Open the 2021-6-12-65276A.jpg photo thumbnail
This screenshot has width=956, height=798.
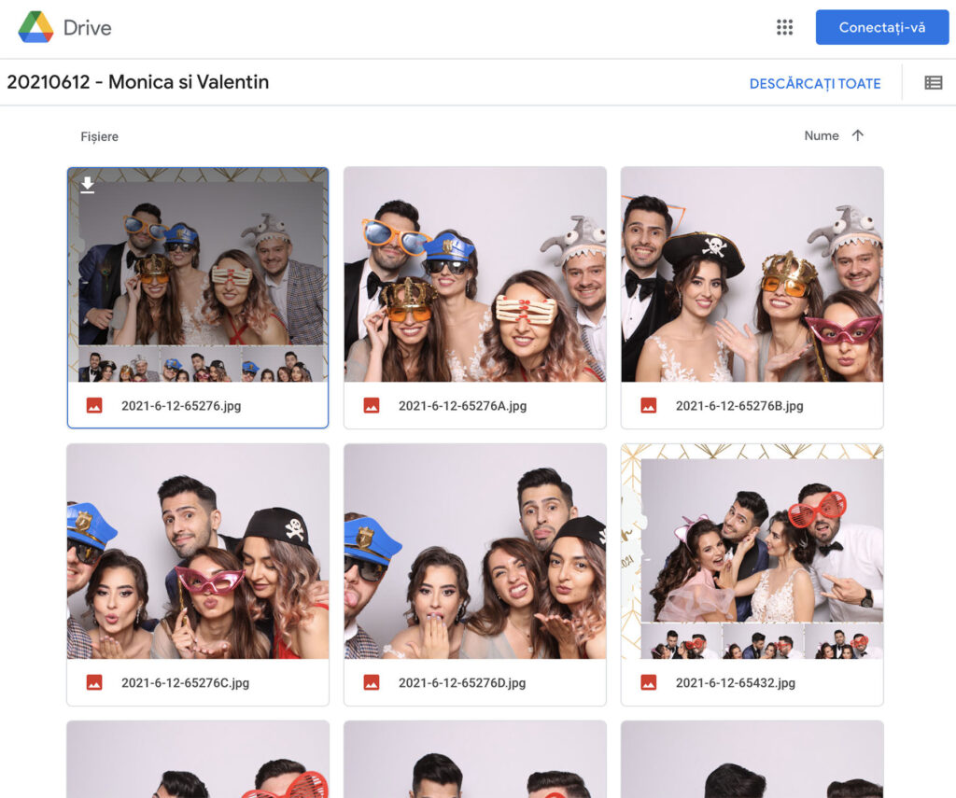click(x=474, y=274)
